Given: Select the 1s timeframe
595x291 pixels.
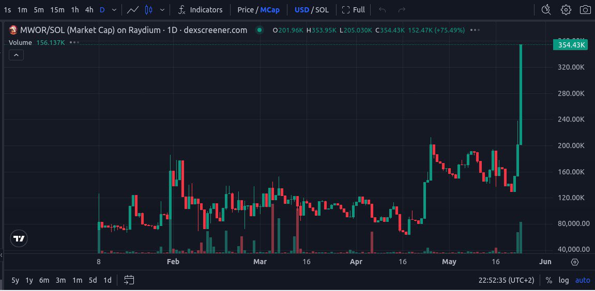Looking at the screenshot, I should point(7,10).
